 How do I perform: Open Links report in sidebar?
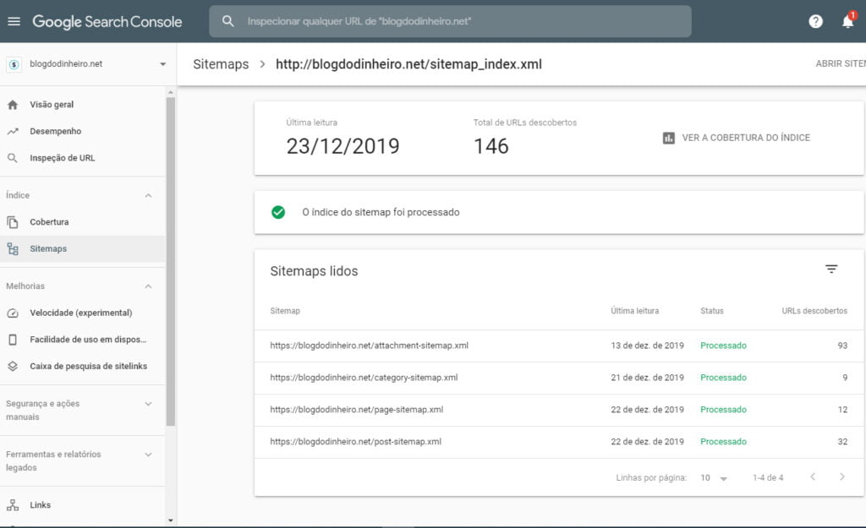click(83, 505)
